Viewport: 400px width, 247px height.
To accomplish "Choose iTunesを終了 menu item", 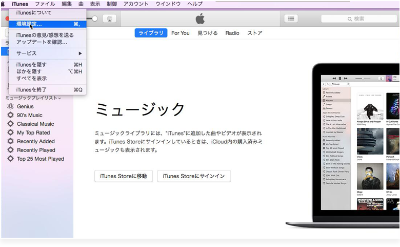I will (x=48, y=90).
